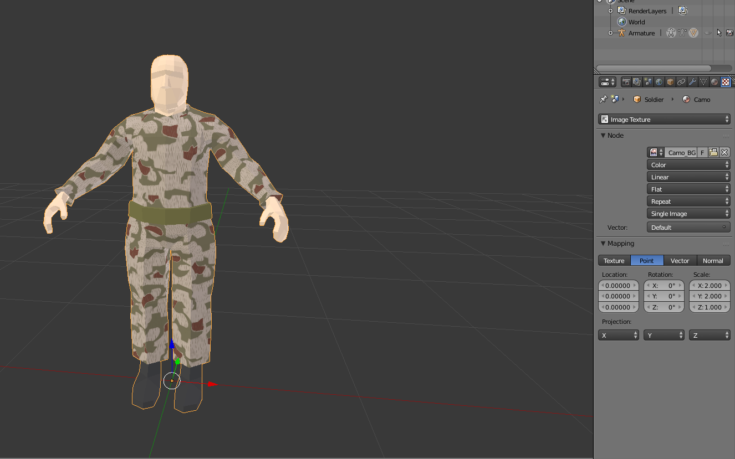The image size is (735, 459).
Task: Toggle Armature renderability camera icon
Action: pos(730,33)
